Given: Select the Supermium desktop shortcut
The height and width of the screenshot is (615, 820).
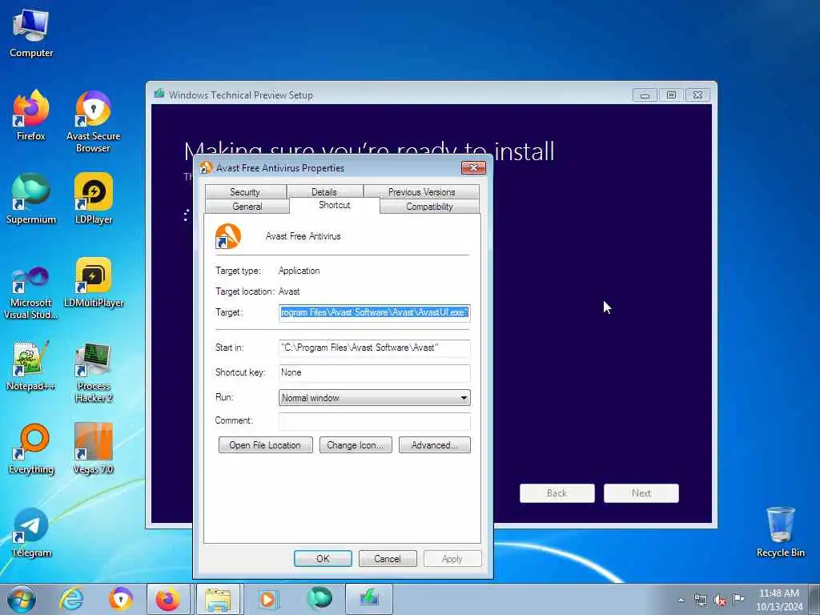Looking at the screenshot, I should [x=31, y=199].
